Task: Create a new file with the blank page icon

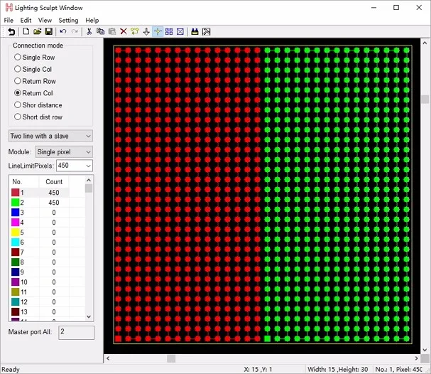Action: pos(26,31)
